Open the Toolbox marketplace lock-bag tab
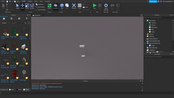The width and height of the screenshot is (174, 98). pos(4,19)
